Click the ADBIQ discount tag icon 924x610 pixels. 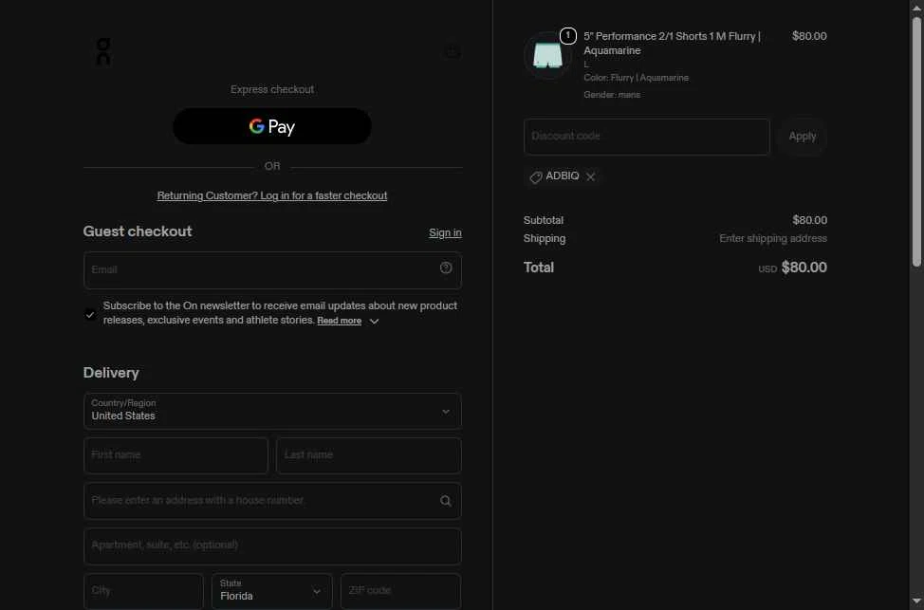coord(536,177)
